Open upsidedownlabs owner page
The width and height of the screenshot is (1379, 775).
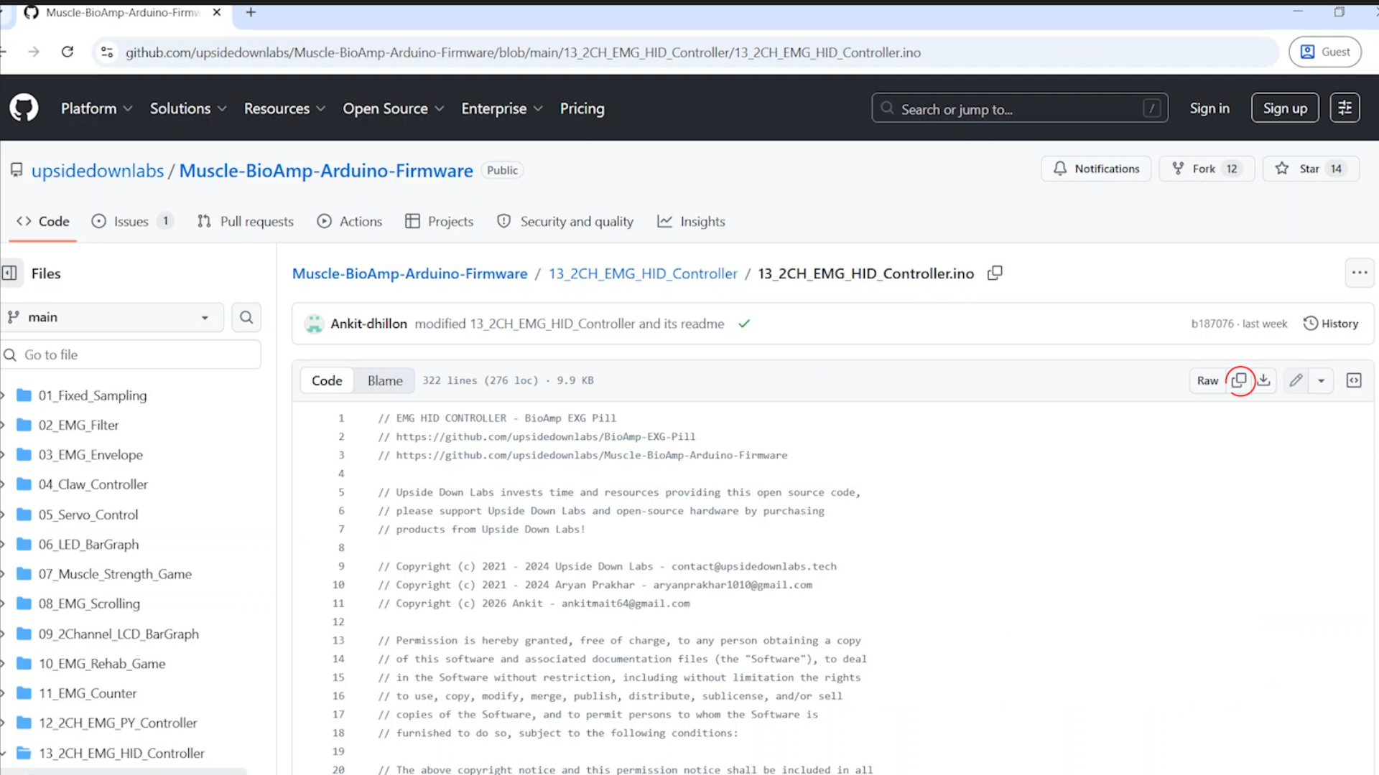pos(98,171)
